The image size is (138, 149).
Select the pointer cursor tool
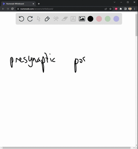point(39,19)
